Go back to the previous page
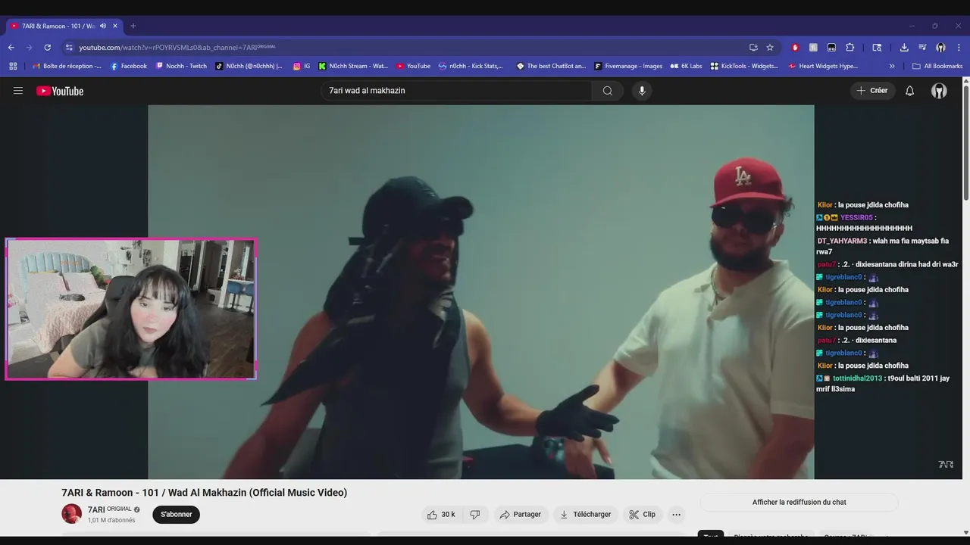 11,47
